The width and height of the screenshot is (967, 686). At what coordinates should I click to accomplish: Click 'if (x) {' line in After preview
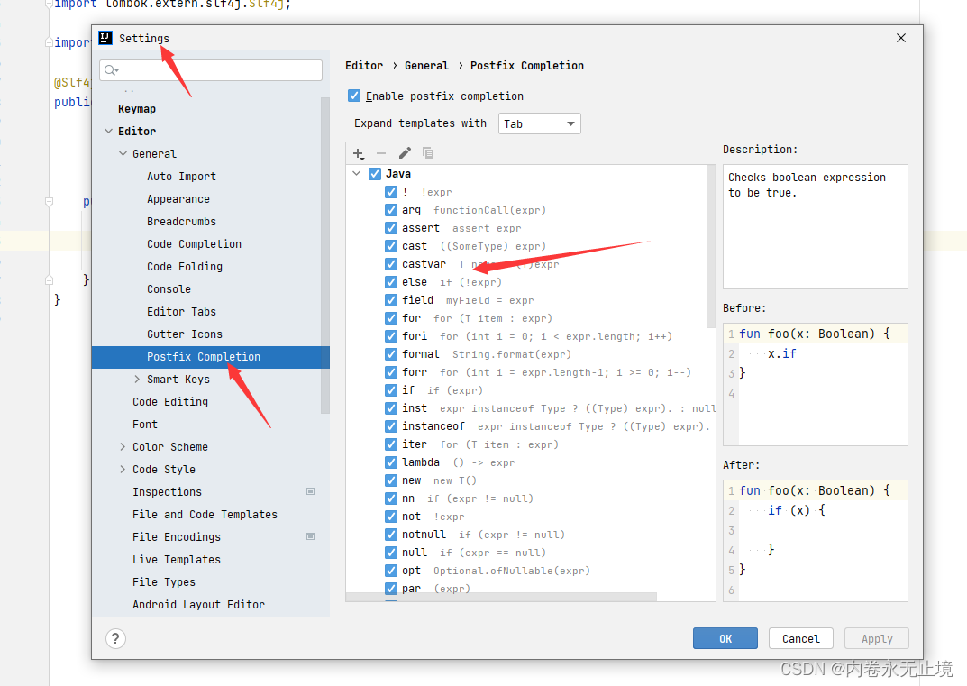tap(796, 510)
